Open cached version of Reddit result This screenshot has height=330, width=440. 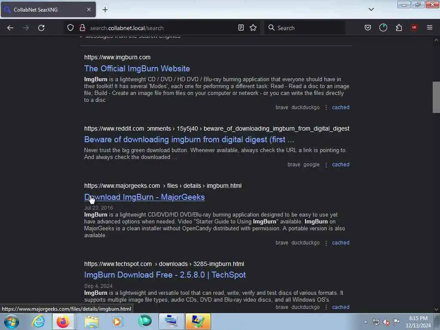tap(341, 165)
